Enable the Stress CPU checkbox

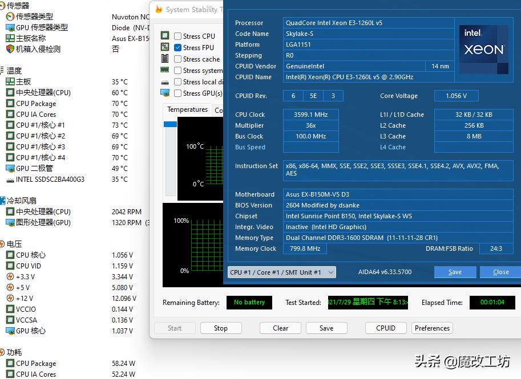178,36
